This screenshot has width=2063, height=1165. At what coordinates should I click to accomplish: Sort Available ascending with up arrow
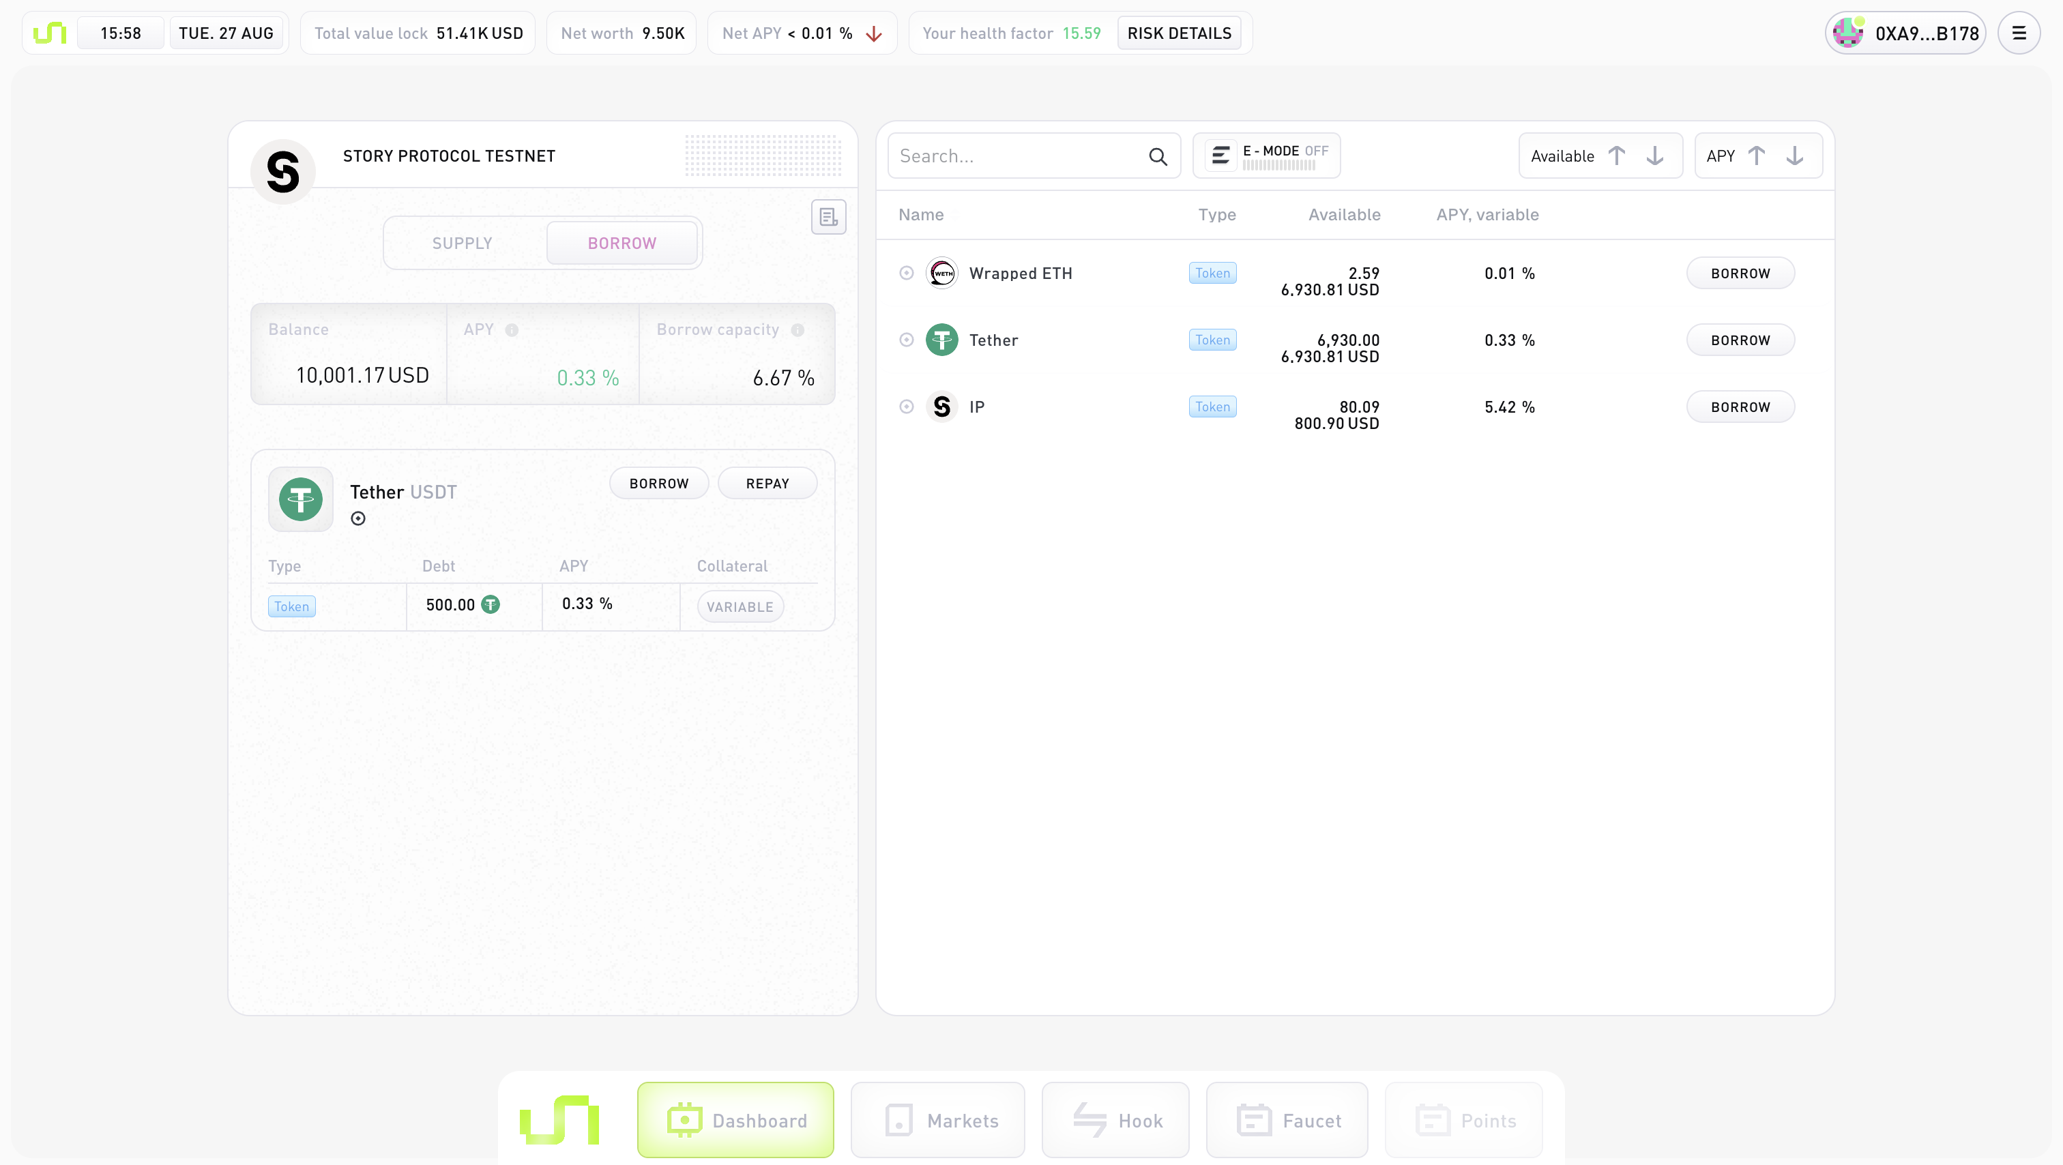pyautogui.click(x=1616, y=156)
